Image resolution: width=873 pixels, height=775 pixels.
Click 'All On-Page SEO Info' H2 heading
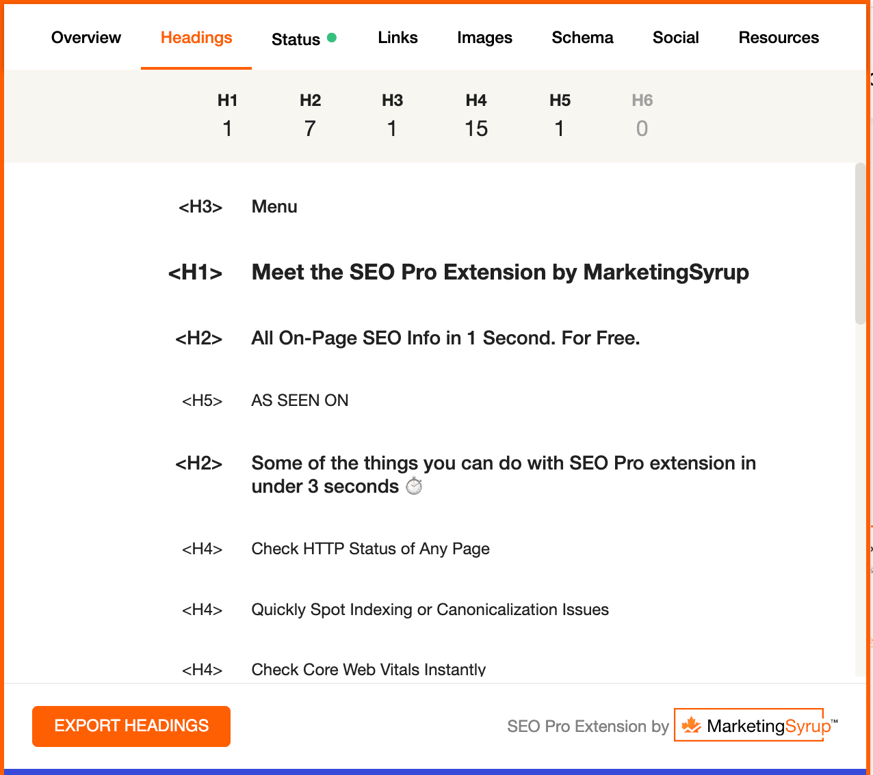coord(445,338)
